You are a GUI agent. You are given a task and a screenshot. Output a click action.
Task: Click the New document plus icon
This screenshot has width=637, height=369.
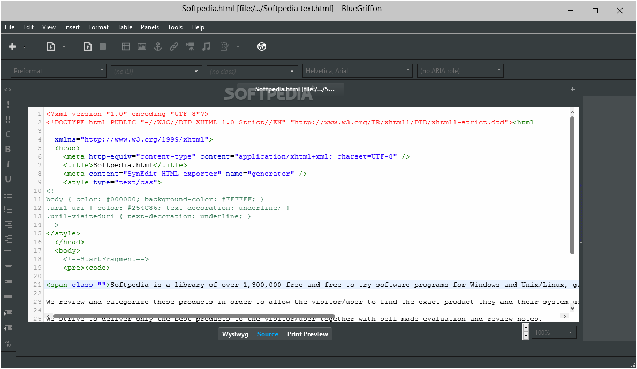(x=12, y=46)
